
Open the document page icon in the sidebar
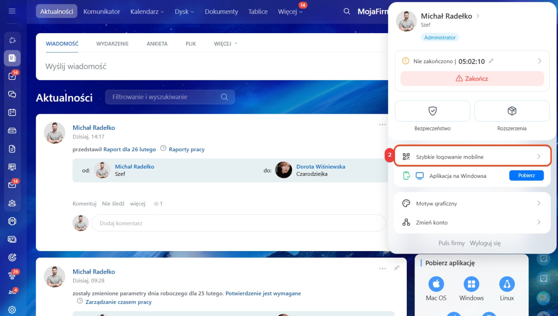click(12, 149)
